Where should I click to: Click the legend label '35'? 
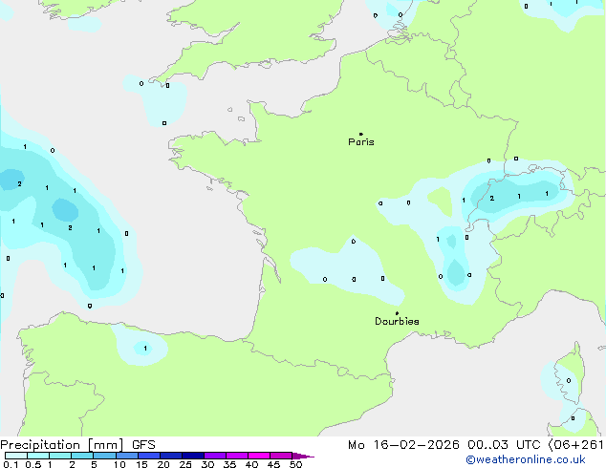tap(229, 464)
